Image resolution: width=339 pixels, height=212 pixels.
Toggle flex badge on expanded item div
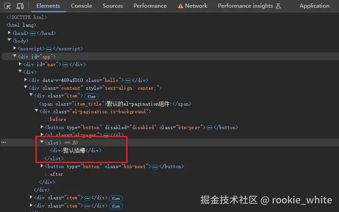[x=91, y=96]
